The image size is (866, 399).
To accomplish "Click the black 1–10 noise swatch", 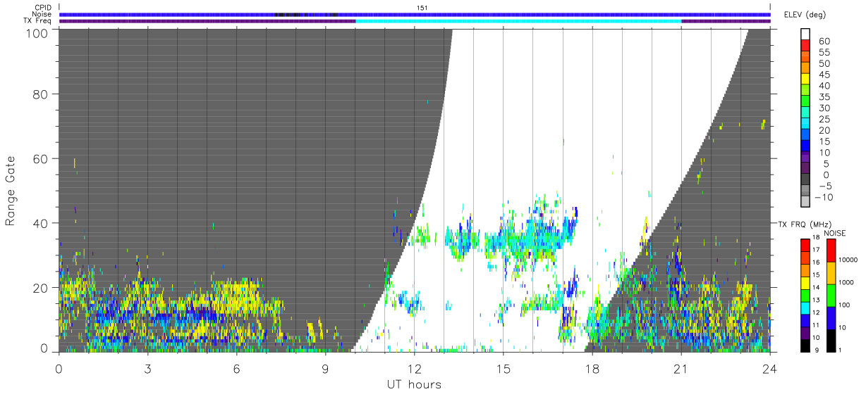I will 831,339.
